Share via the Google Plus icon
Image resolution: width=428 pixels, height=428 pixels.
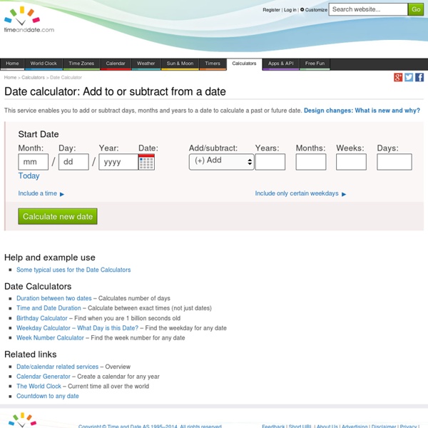(398, 77)
